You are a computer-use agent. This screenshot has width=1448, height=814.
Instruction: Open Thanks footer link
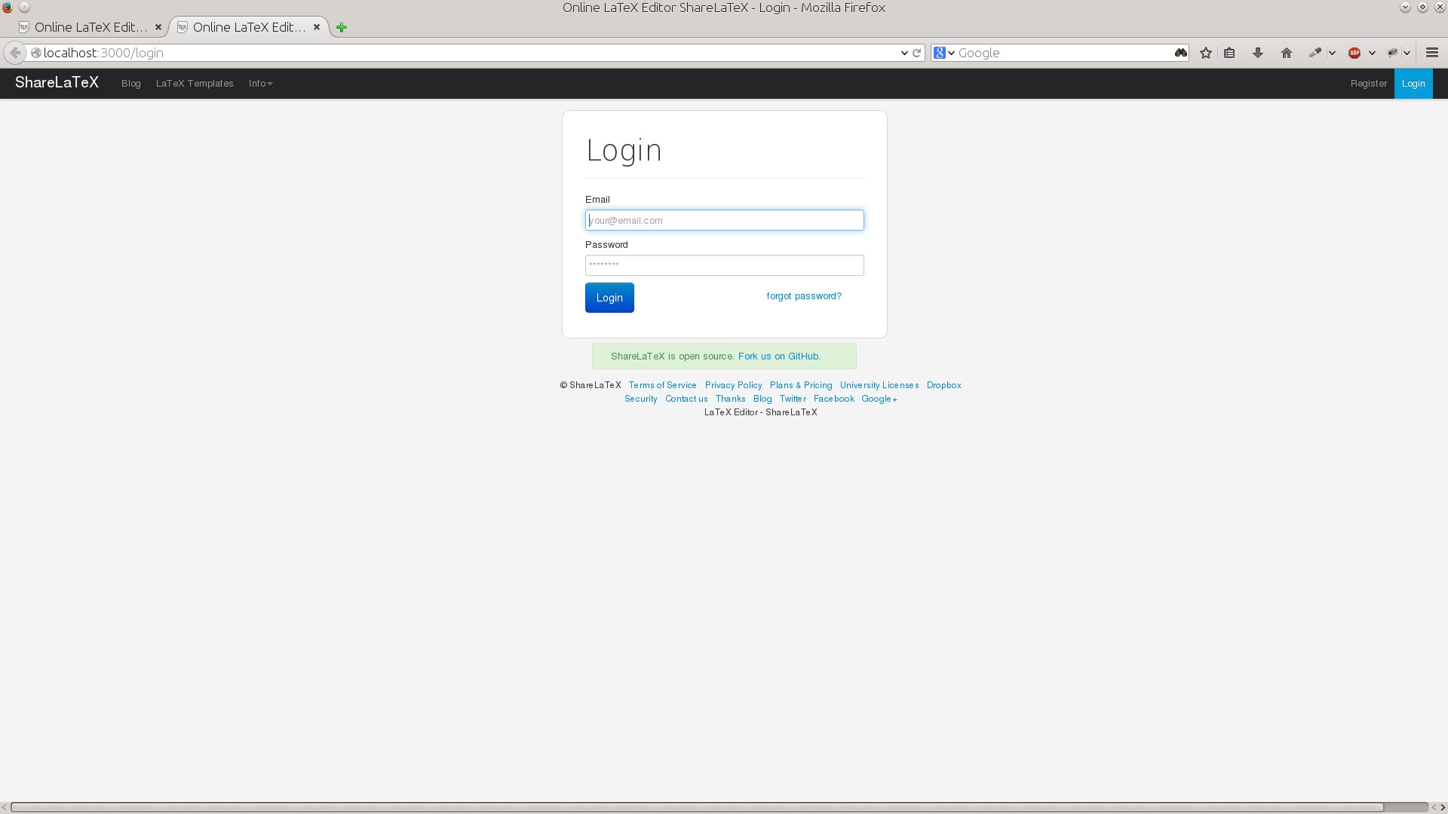(730, 399)
